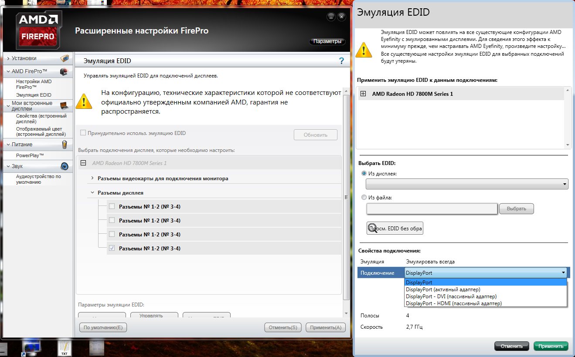Click the AMD FirePro sidebar section icon
The image size is (575, 357).
[x=64, y=71]
